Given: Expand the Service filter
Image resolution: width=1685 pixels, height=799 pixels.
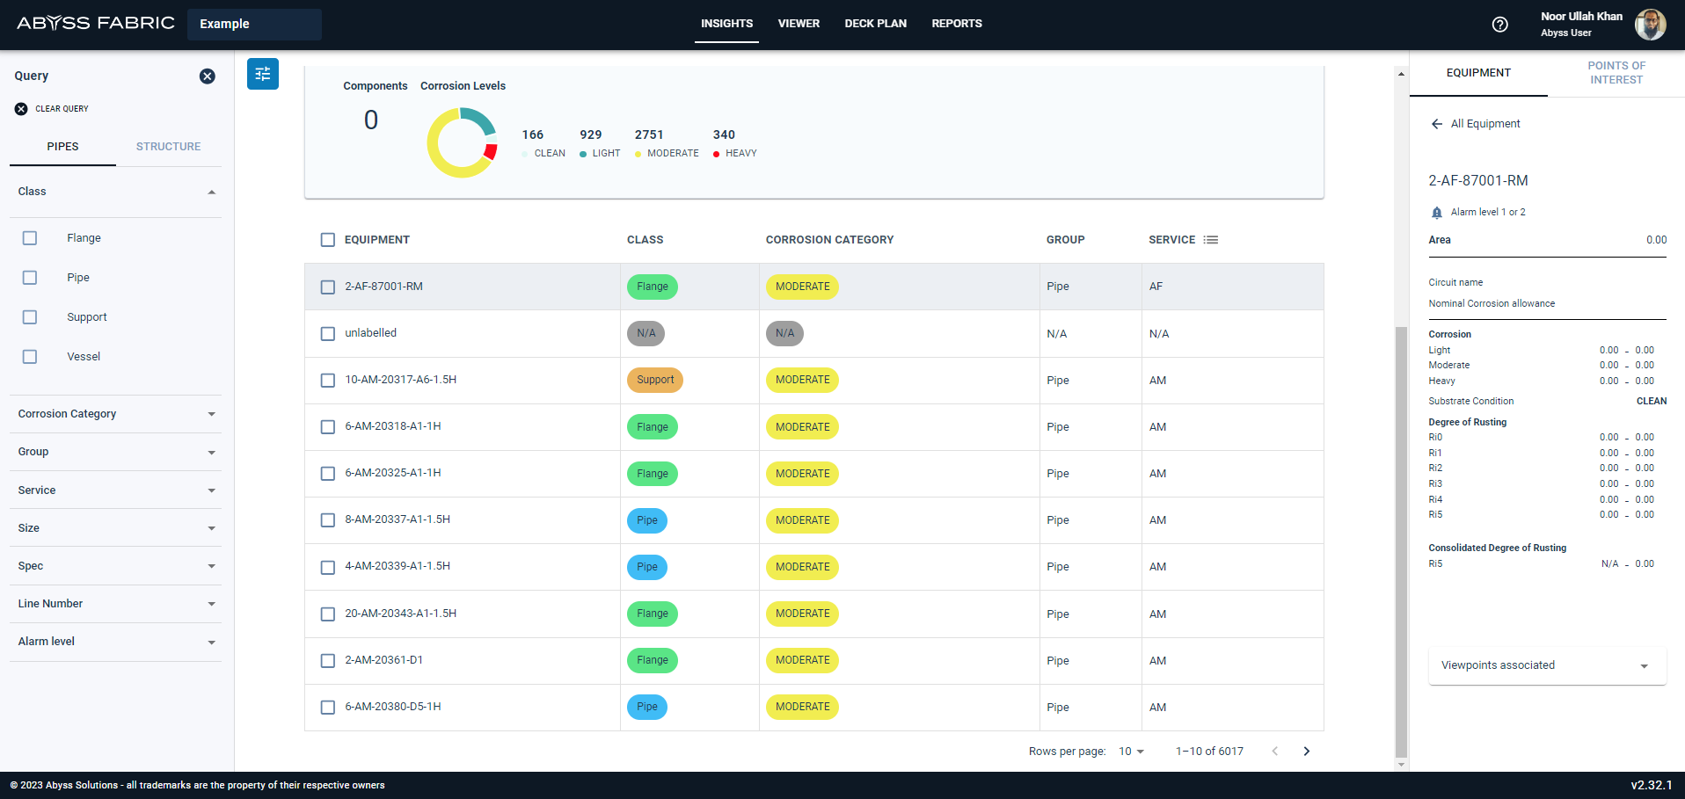Looking at the screenshot, I should tap(115, 490).
